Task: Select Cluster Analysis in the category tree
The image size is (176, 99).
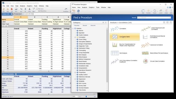Action: (x=83, y=35)
